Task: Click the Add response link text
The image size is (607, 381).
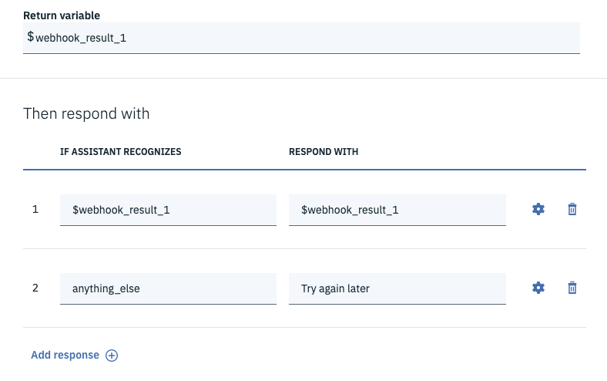Action: pos(65,355)
